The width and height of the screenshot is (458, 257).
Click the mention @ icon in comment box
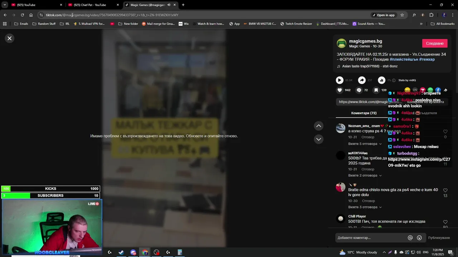click(x=410, y=238)
